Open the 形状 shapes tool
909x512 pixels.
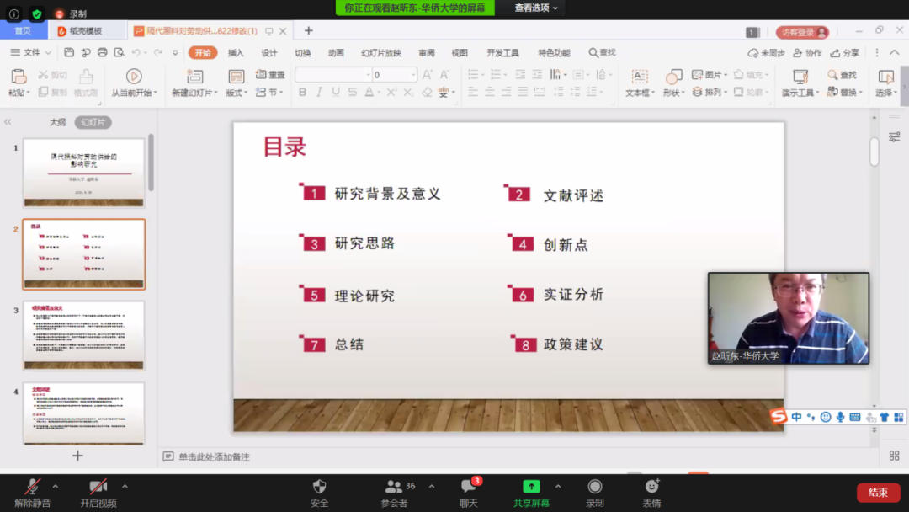tap(672, 77)
